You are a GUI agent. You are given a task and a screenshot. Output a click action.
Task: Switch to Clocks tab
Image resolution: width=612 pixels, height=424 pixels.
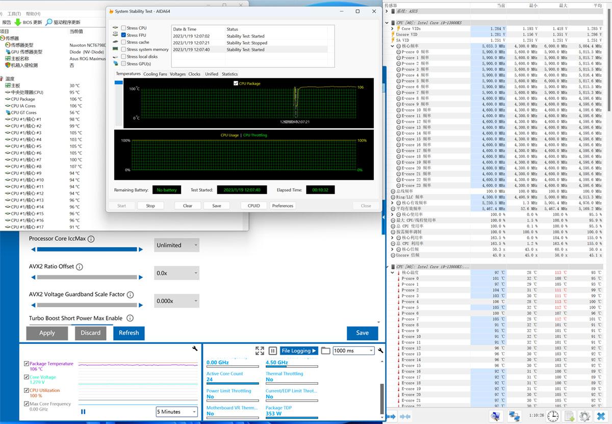click(x=194, y=74)
